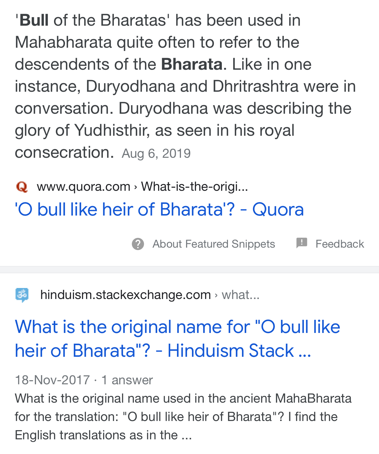Open the "'O bull like heir of Bharata'? - Quora" result
The image size is (379, 454).
[x=159, y=210]
